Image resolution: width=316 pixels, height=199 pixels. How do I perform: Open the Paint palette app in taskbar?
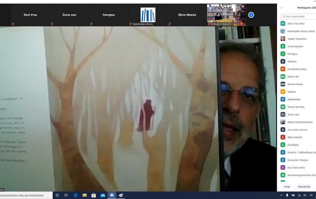tap(121, 195)
